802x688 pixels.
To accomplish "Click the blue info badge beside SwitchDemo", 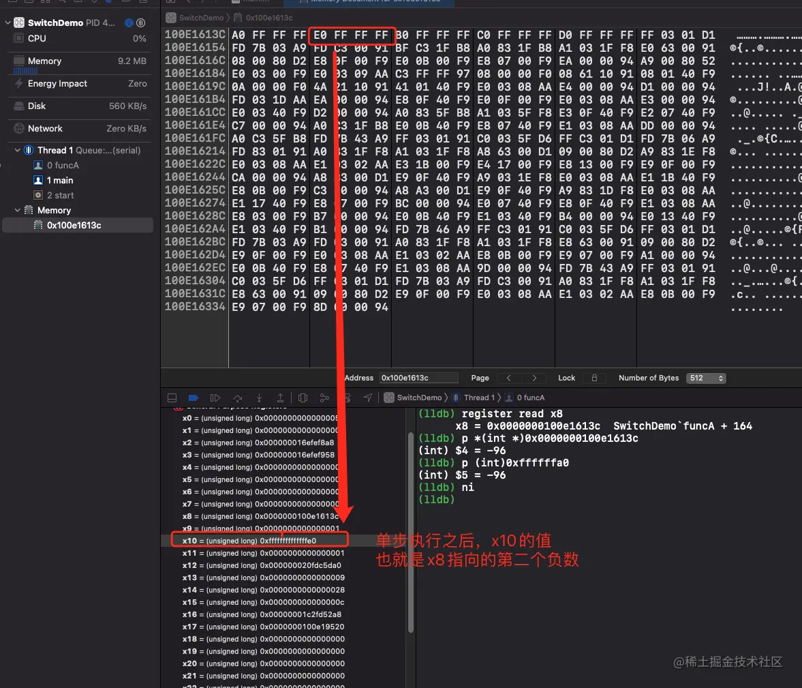I will (x=129, y=23).
